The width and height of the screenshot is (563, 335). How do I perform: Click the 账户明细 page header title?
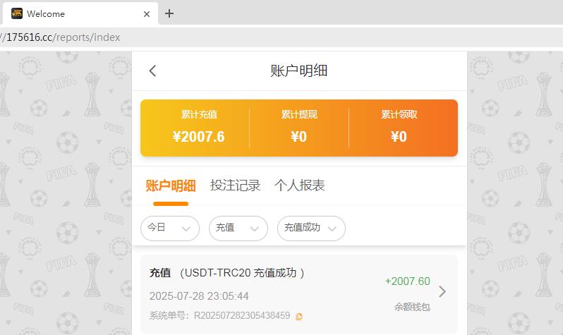[298, 71]
